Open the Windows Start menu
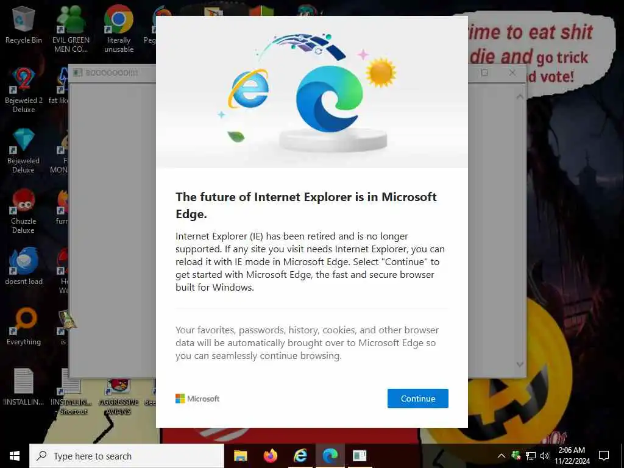Screen dimensions: 624x468 tap(15, 456)
